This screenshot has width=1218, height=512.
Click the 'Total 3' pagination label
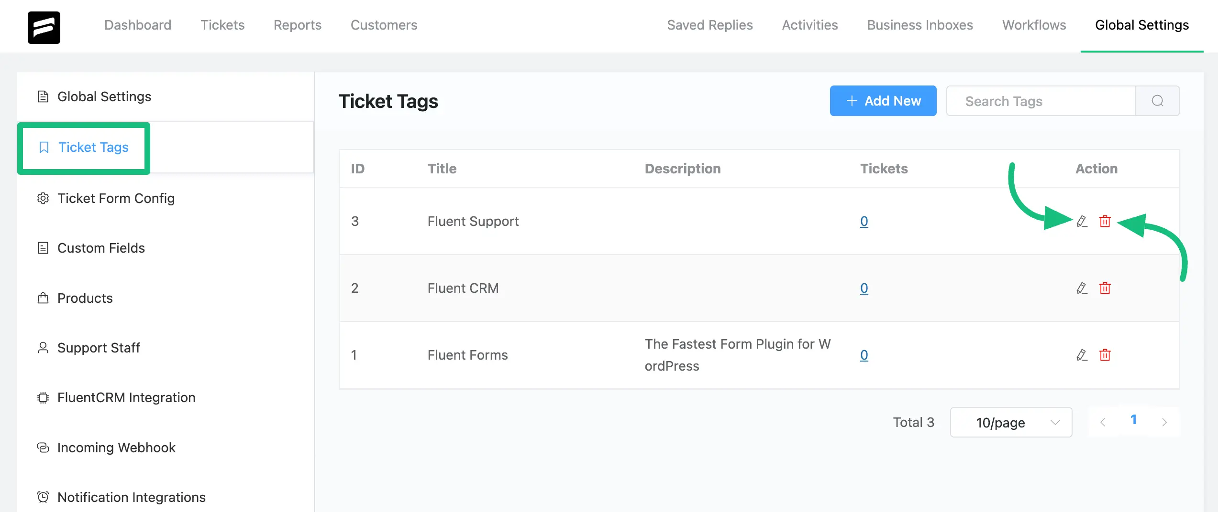[913, 422]
